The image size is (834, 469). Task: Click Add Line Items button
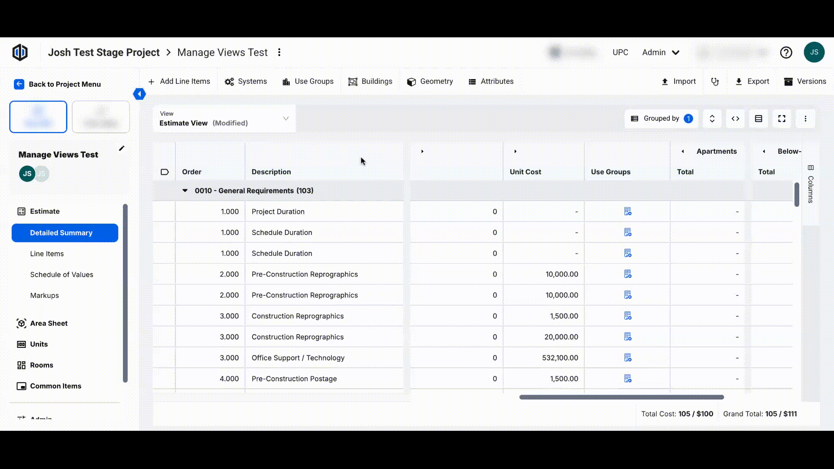179,82
